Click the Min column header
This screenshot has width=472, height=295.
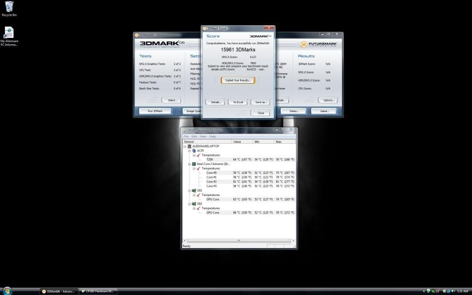coord(264,142)
